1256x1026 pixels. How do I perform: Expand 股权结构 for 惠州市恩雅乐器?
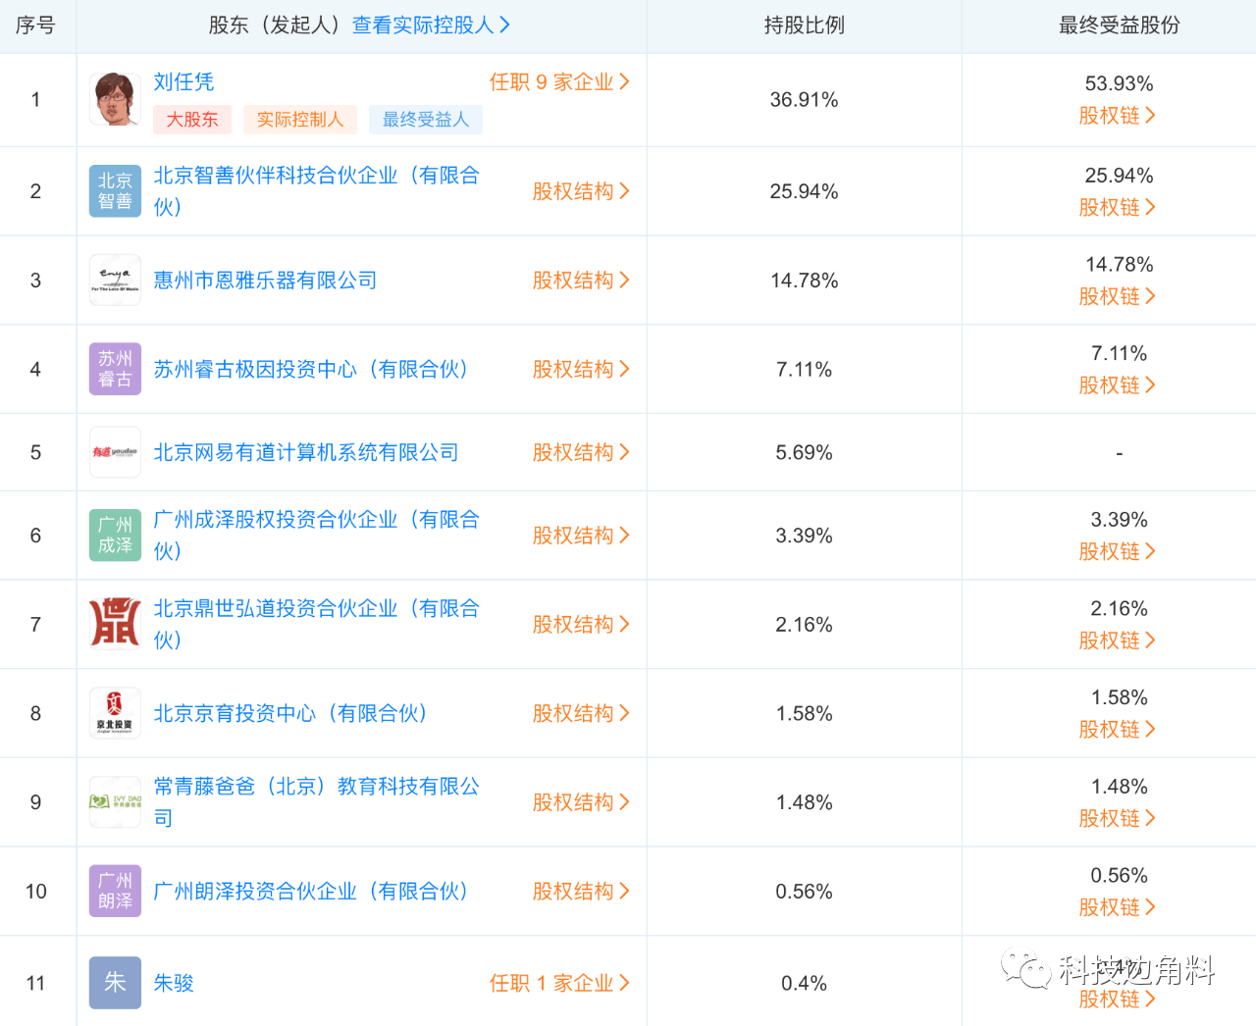pyautogui.click(x=581, y=281)
